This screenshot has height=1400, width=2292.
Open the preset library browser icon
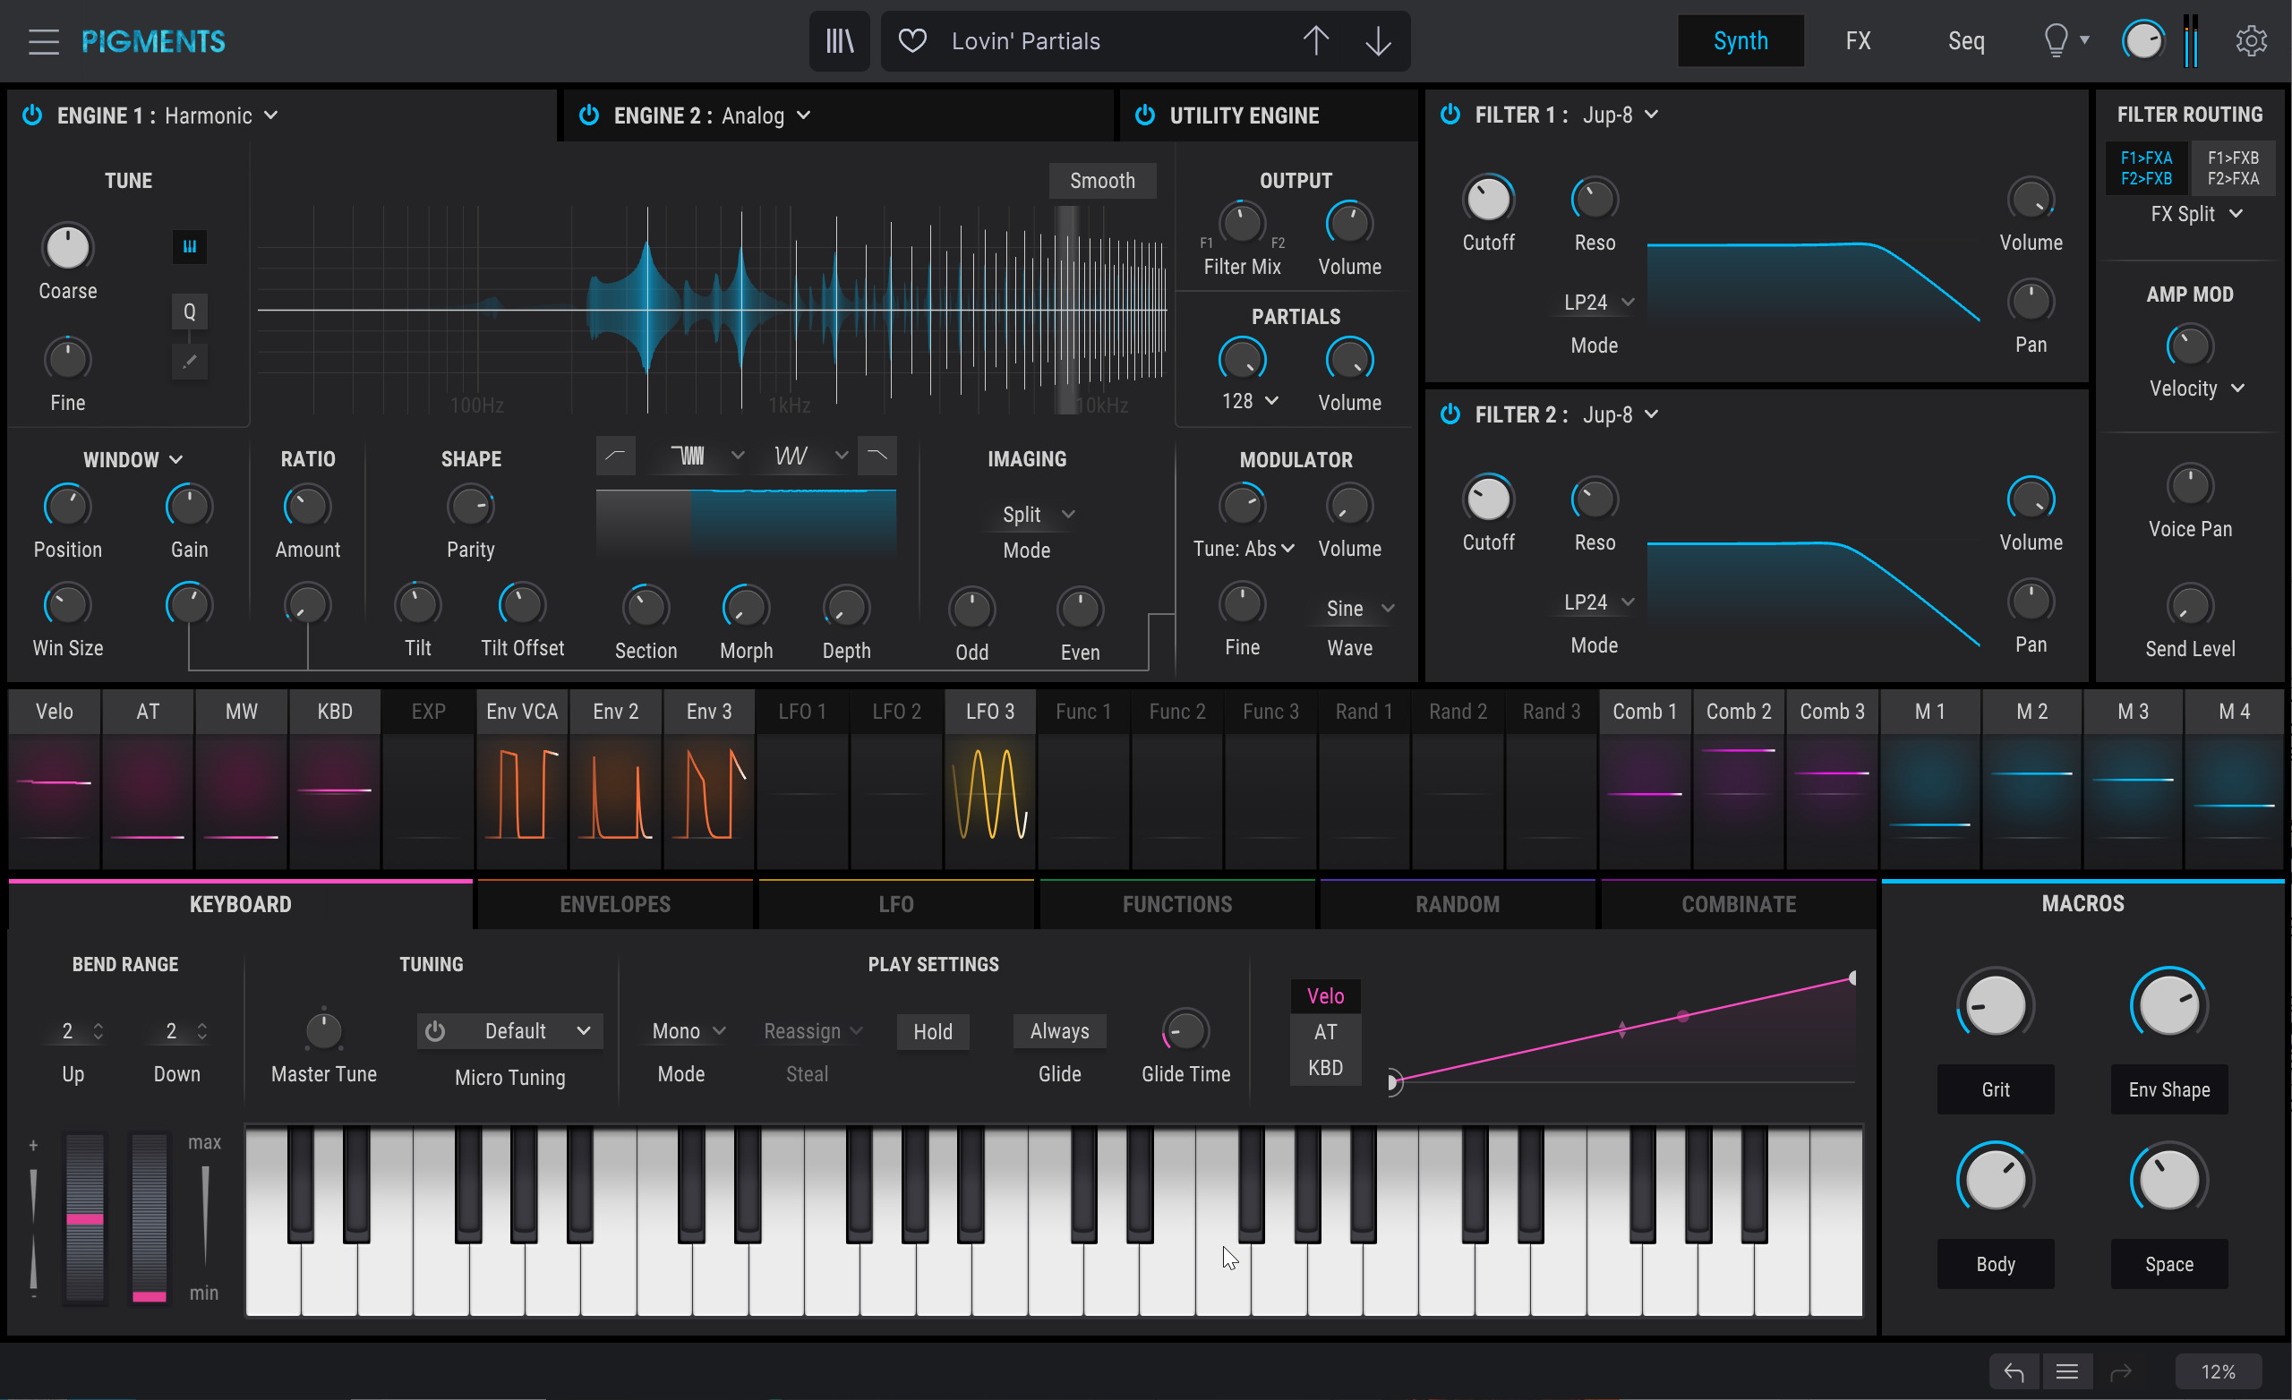point(839,41)
